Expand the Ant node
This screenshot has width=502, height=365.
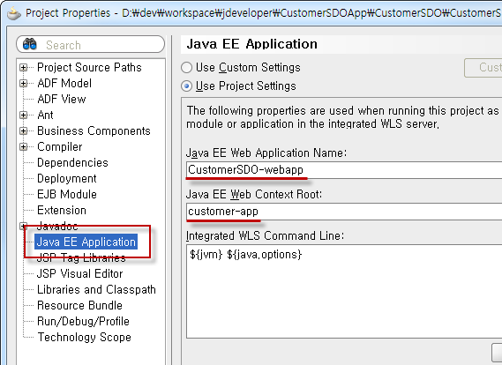[x=23, y=115]
